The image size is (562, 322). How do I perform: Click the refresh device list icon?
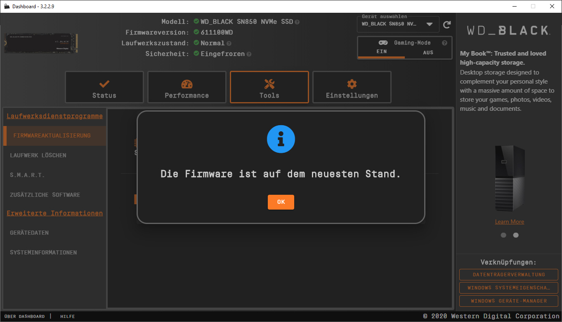tap(447, 25)
